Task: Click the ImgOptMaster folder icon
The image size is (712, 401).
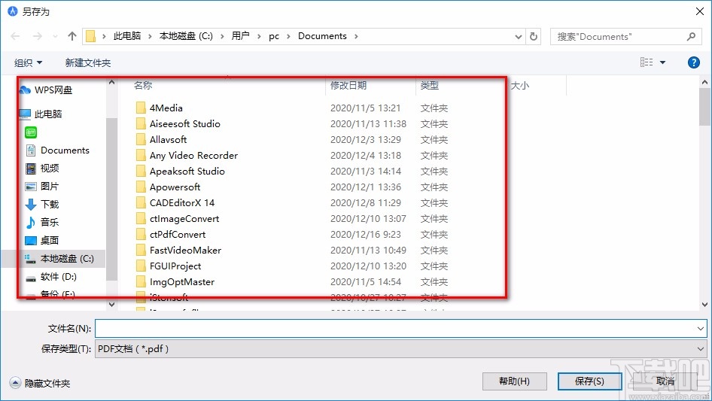Action: 141,281
